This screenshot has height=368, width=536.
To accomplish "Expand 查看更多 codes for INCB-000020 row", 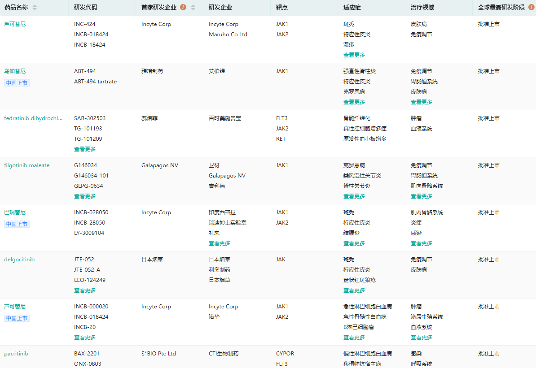I will tap(85, 338).
